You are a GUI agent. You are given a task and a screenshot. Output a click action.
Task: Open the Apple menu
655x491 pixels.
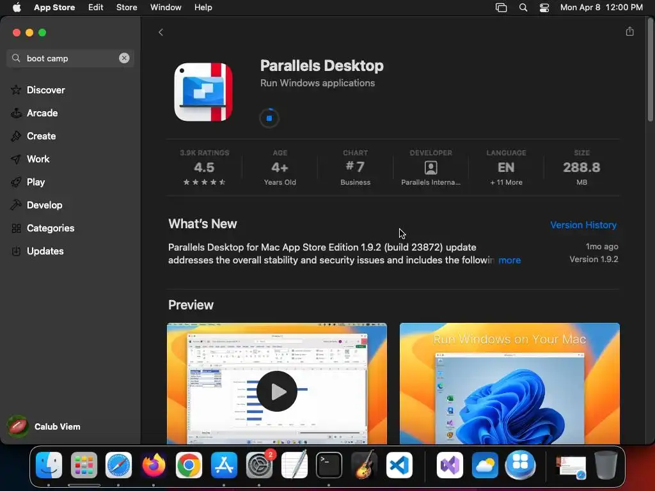(x=17, y=8)
